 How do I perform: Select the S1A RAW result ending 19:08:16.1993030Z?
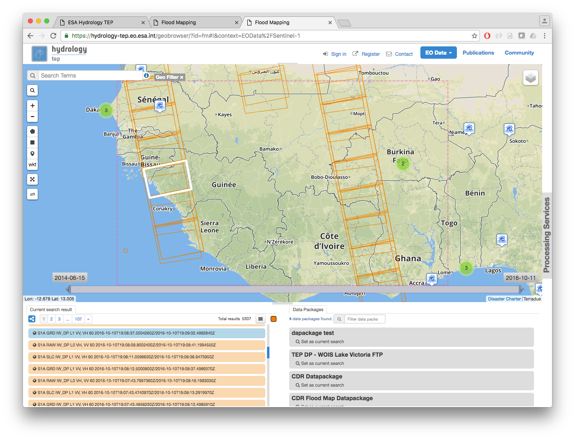pos(147,381)
